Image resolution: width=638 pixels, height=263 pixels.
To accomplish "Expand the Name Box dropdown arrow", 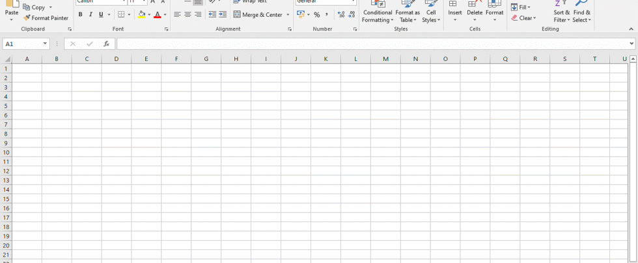I will [45, 44].
